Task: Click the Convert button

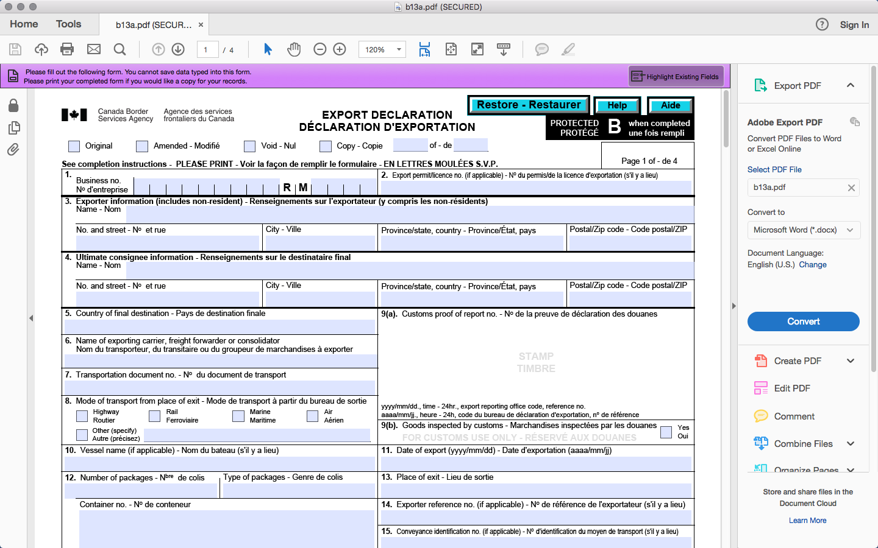Action: [803, 321]
